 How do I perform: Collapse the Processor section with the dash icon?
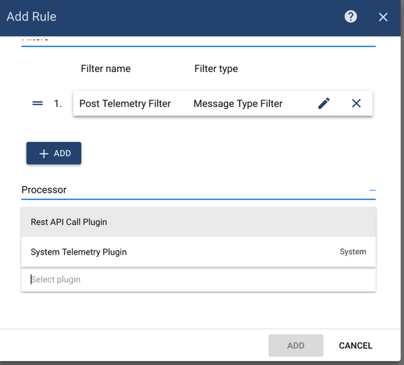tap(372, 191)
